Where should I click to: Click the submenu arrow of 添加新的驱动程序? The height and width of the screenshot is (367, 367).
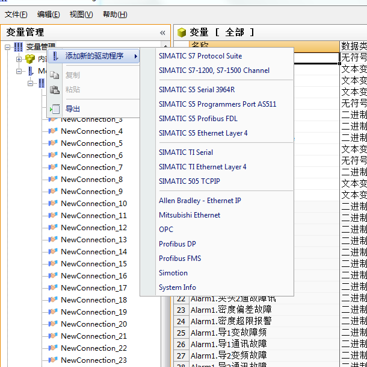[x=136, y=56]
